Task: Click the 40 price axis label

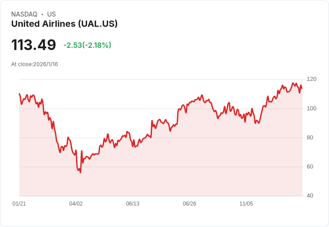Action: (x=310, y=196)
